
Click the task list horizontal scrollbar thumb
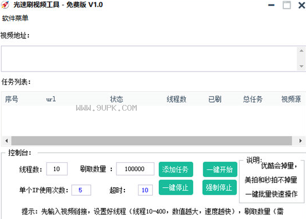pyautogui.click(x=152, y=141)
